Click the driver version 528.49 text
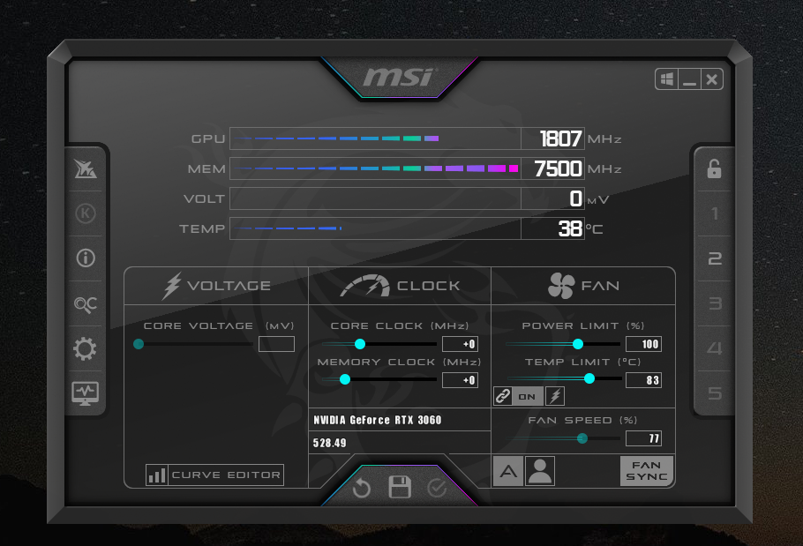This screenshot has height=546, width=803. tap(330, 443)
